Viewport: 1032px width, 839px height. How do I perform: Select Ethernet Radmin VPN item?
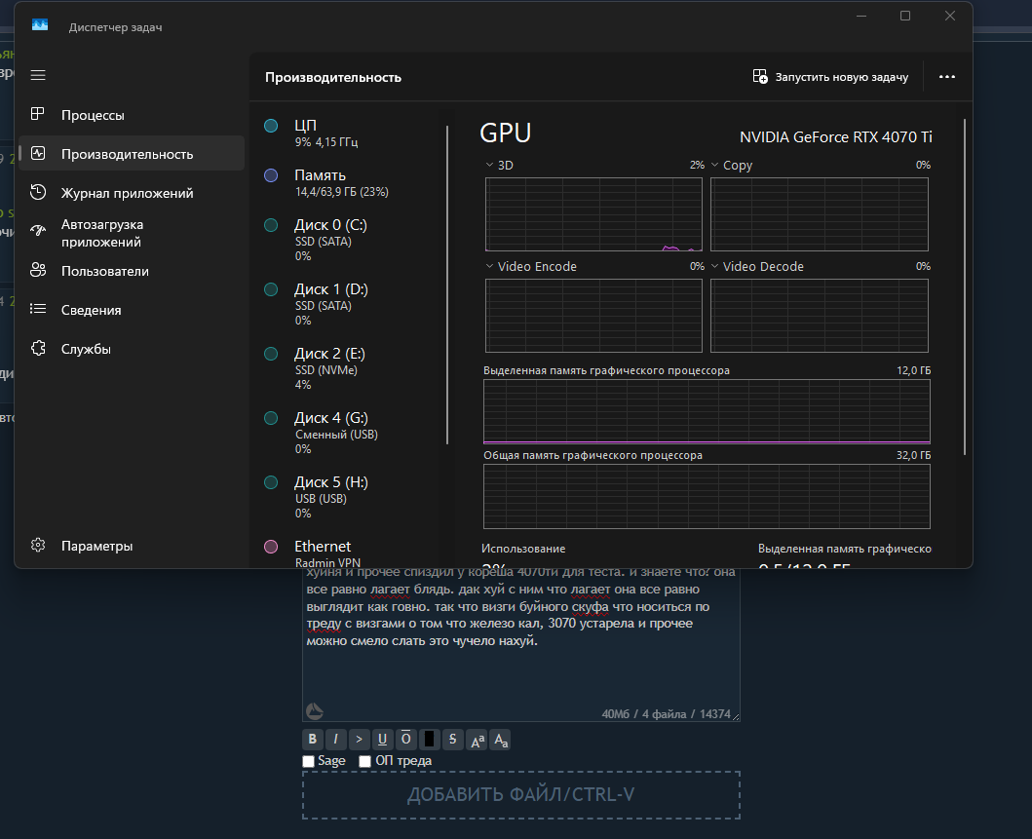350,553
